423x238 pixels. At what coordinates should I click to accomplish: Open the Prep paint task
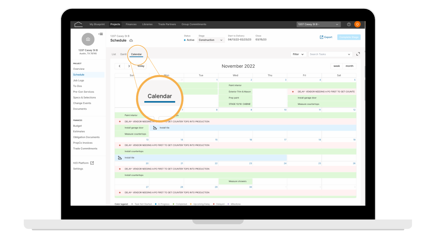pos(236,98)
